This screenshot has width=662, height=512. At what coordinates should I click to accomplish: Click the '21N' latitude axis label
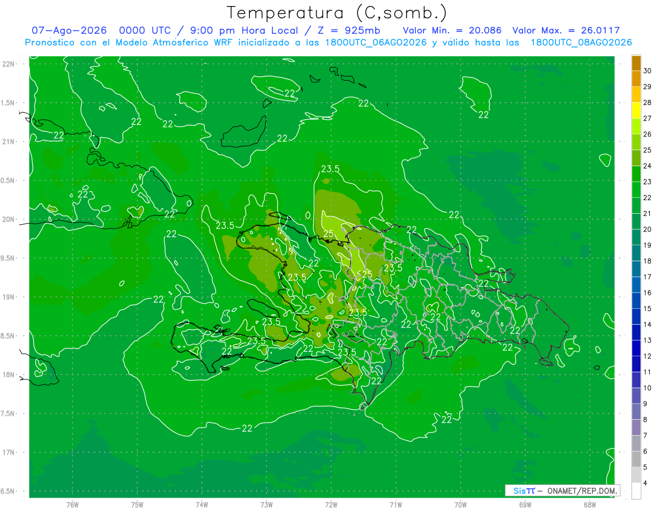pyautogui.click(x=9, y=141)
